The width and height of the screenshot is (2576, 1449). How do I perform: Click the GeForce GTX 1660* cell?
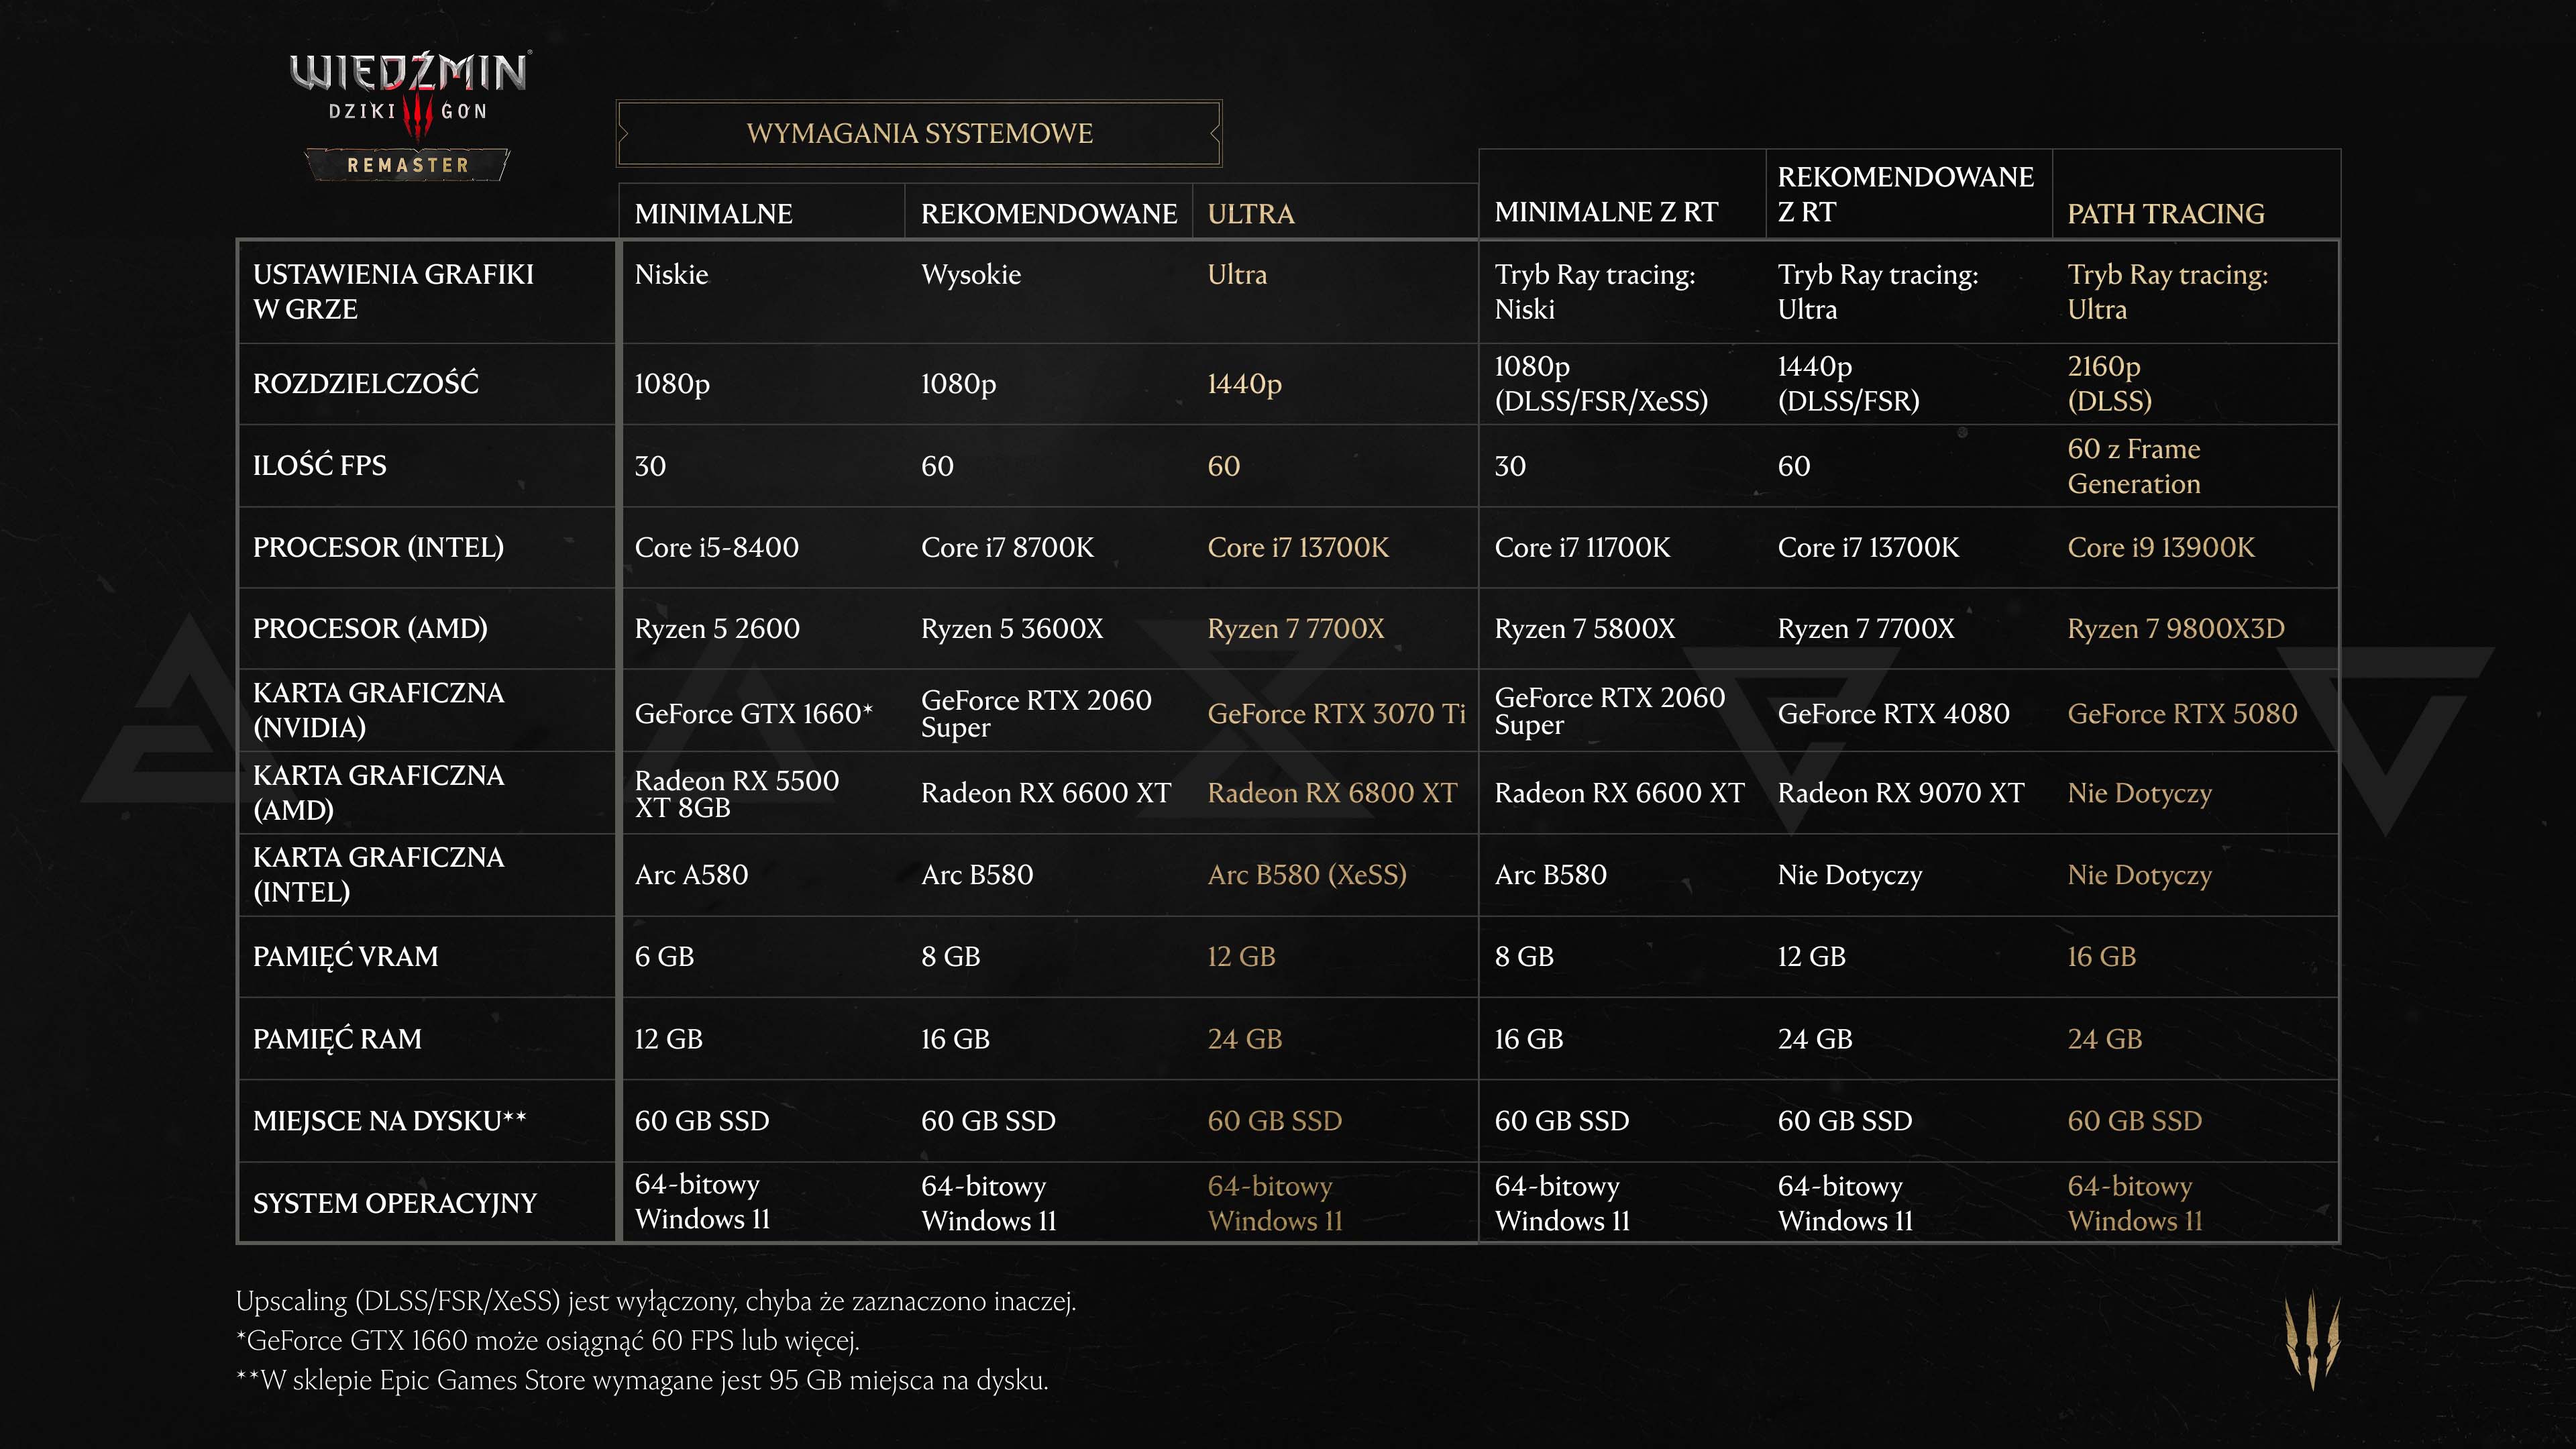[754, 713]
